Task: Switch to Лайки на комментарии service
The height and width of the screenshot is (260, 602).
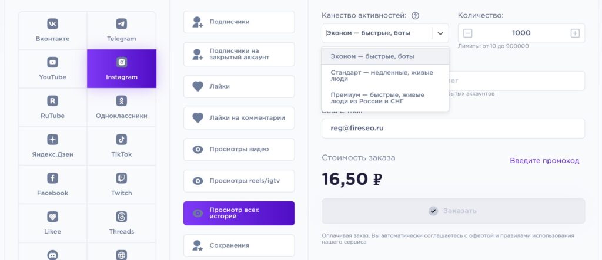Action: [x=239, y=118]
